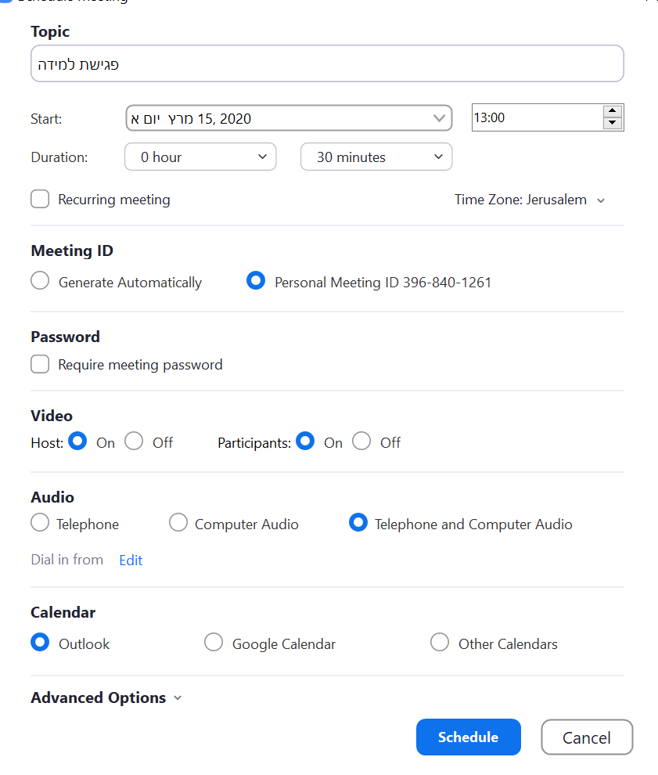Decrease start time with down arrow
This screenshot has height=775, width=658.
coord(613,123)
